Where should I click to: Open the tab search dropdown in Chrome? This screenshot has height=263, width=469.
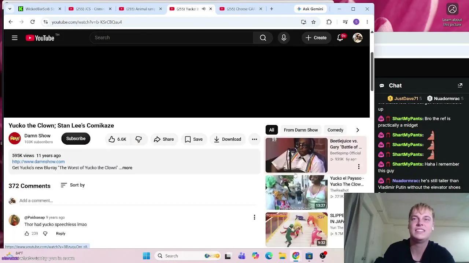(x=10, y=9)
